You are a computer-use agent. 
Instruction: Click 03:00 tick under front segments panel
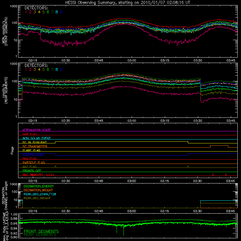tap(132, 61)
